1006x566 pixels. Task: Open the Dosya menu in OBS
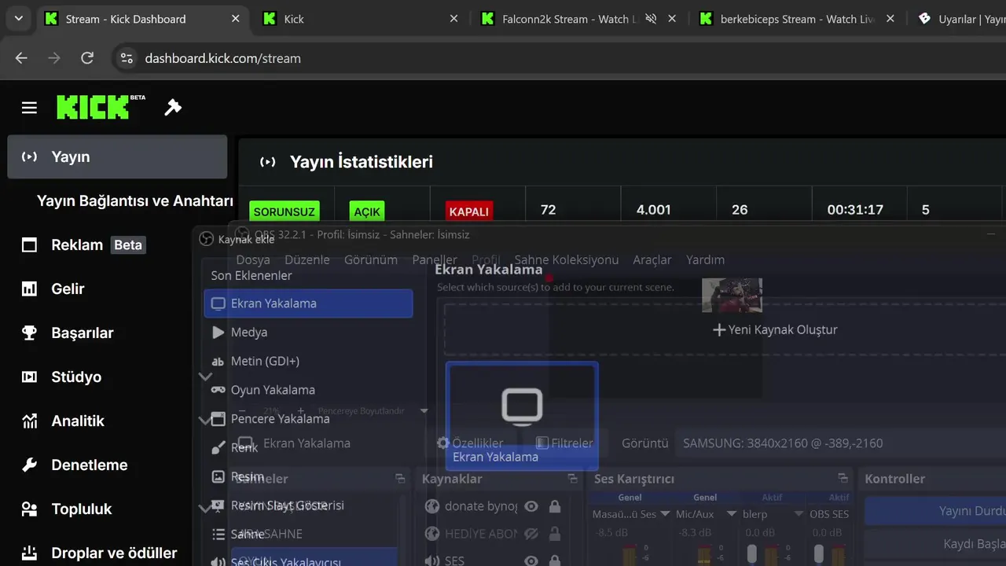tap(253, 260)
